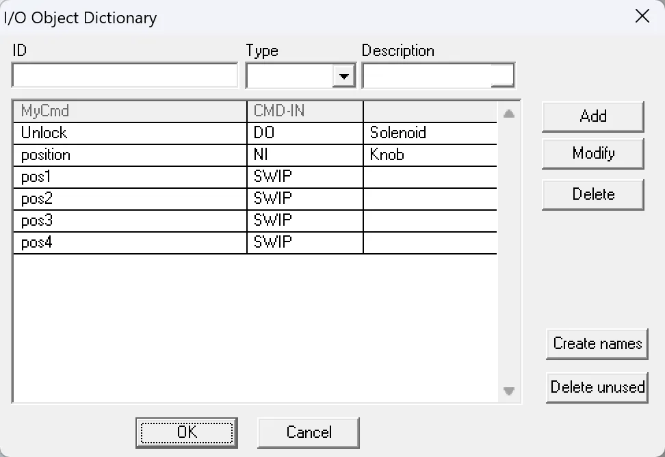665x457 pixels.
Task: Confirm dialog with OK button
Action: click(186, 432)
